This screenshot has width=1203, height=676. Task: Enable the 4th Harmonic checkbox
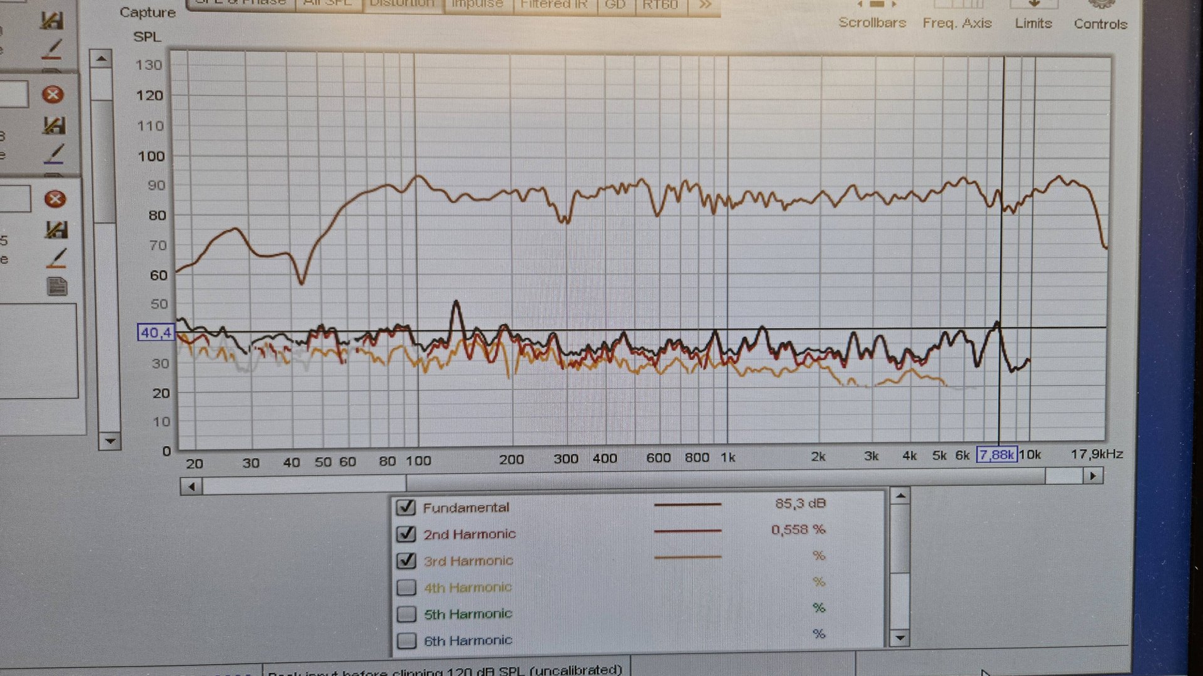coord(406,587)
